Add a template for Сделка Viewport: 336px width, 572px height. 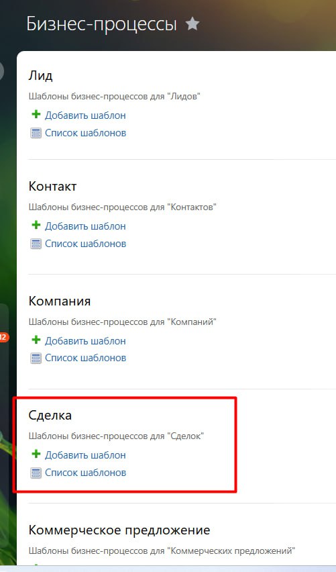(x=85, y=455)
